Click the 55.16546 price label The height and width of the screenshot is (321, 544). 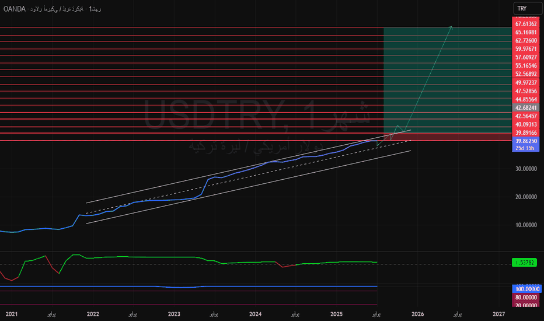point(525,65)
